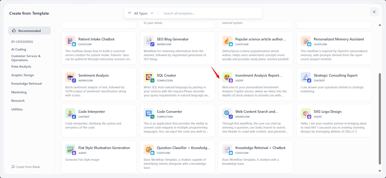Screen dimensions: 386x178
Task: Open the Patient Intake Chatbot title
Action: coord(96,39)
